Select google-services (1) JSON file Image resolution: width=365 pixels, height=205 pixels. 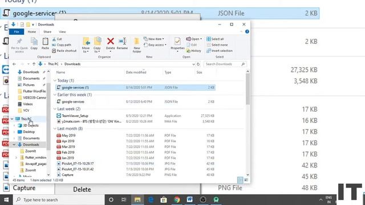tap(135, 87)
